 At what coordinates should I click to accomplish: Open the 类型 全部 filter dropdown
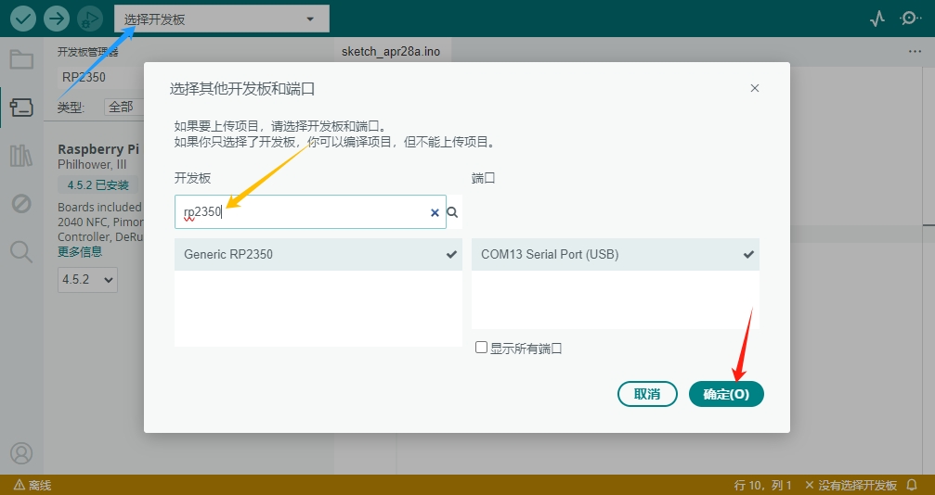124,108
